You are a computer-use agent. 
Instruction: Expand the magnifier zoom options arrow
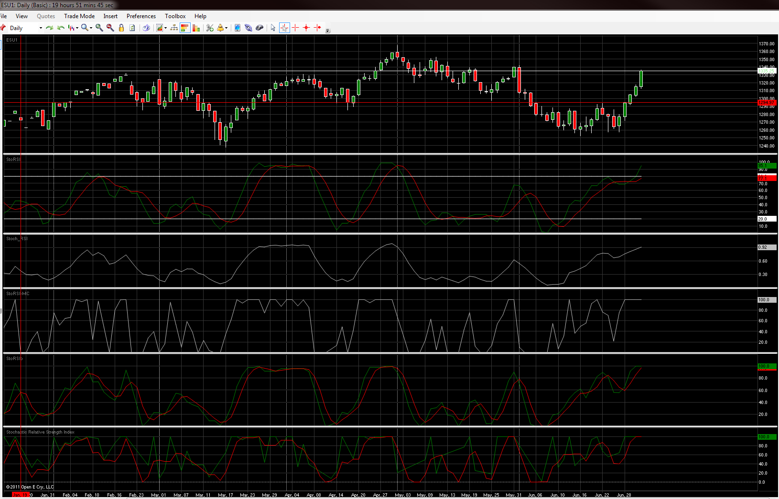91,28
